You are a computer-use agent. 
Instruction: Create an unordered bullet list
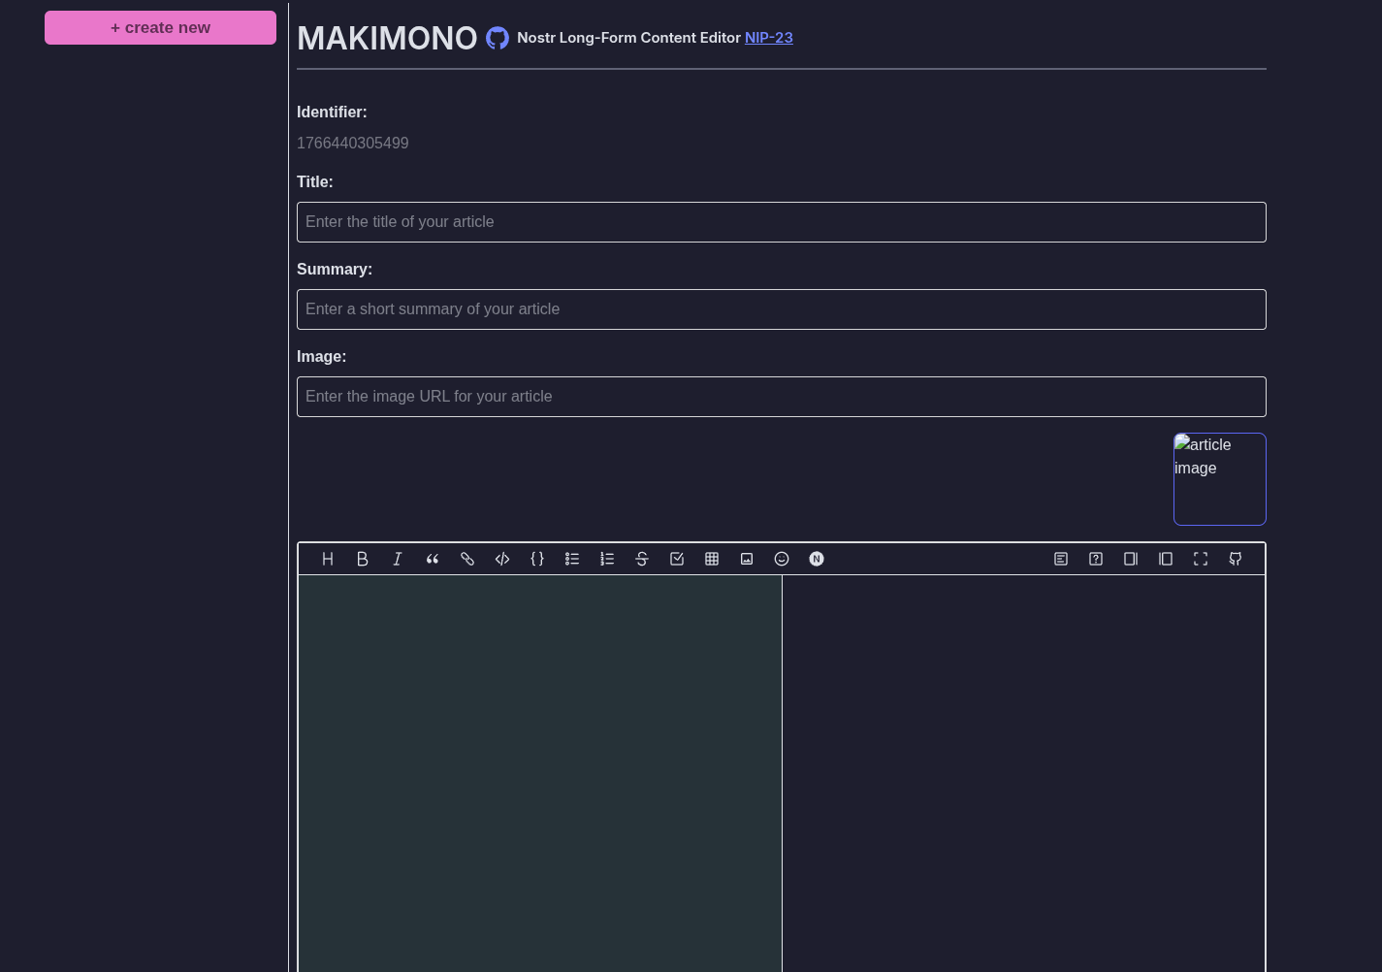(572, 559)
